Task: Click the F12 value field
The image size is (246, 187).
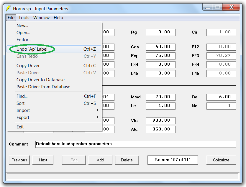Action: tap(221, 47)
